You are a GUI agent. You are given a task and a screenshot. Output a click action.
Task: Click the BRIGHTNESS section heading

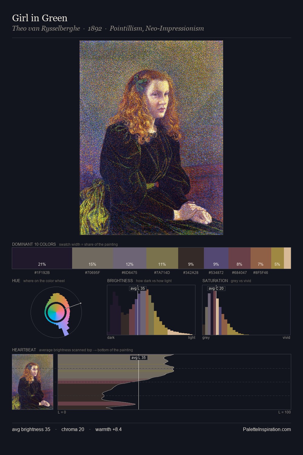tap(120, 281)
